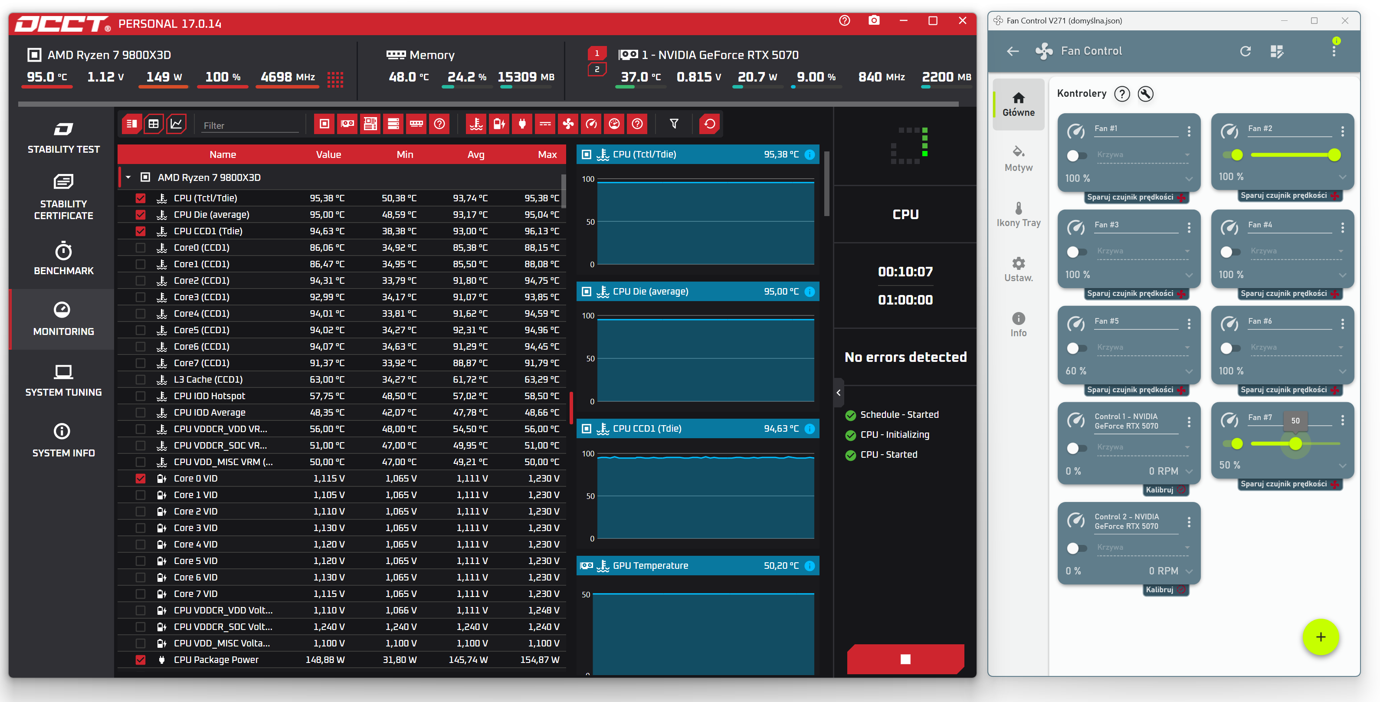Click Kalibruj under Control 1 NVIDIA
1380x702 pixels.
1165,490
